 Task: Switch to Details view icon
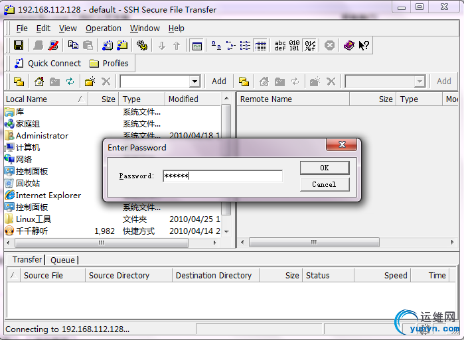[260, 46]
